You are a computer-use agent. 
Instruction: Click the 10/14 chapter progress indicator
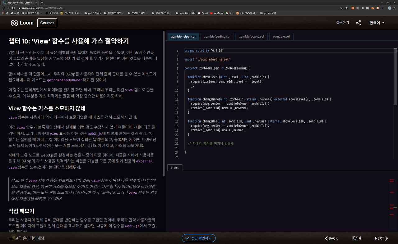click(x=356, y=238)
